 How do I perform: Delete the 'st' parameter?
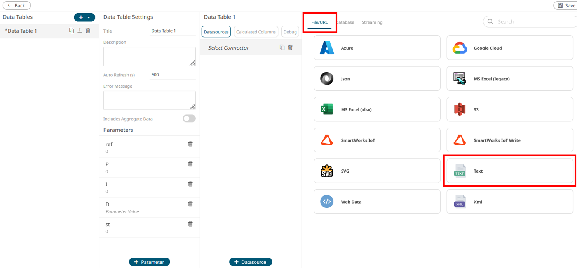click(x=190, y=224)
